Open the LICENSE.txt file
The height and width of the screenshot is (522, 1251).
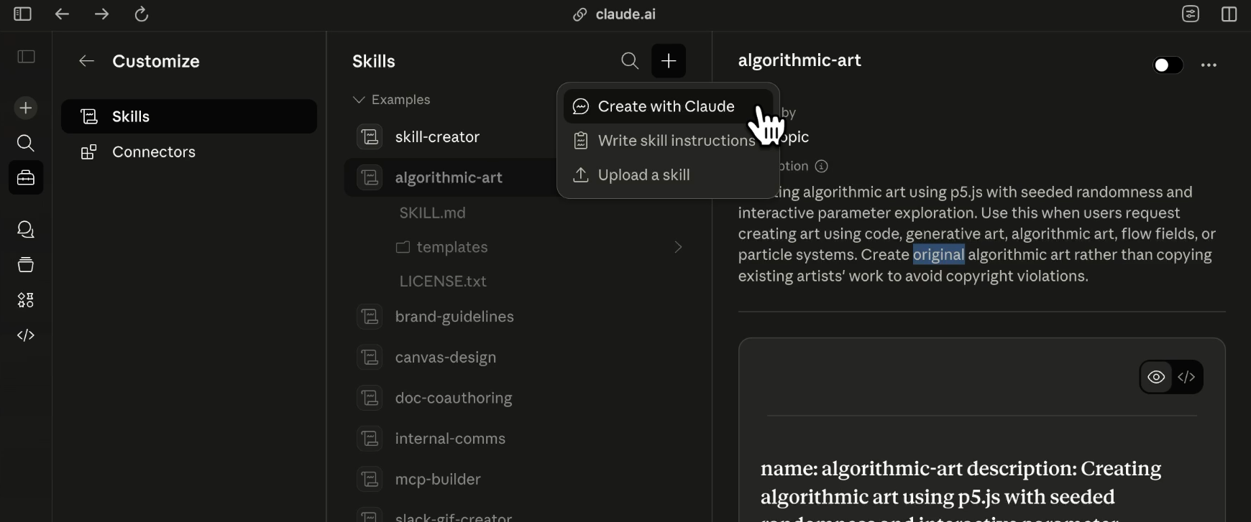(443, 281)
